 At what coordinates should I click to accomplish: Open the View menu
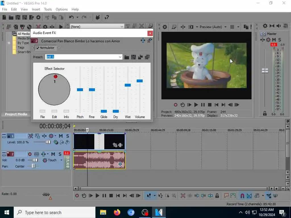point(24,9)
